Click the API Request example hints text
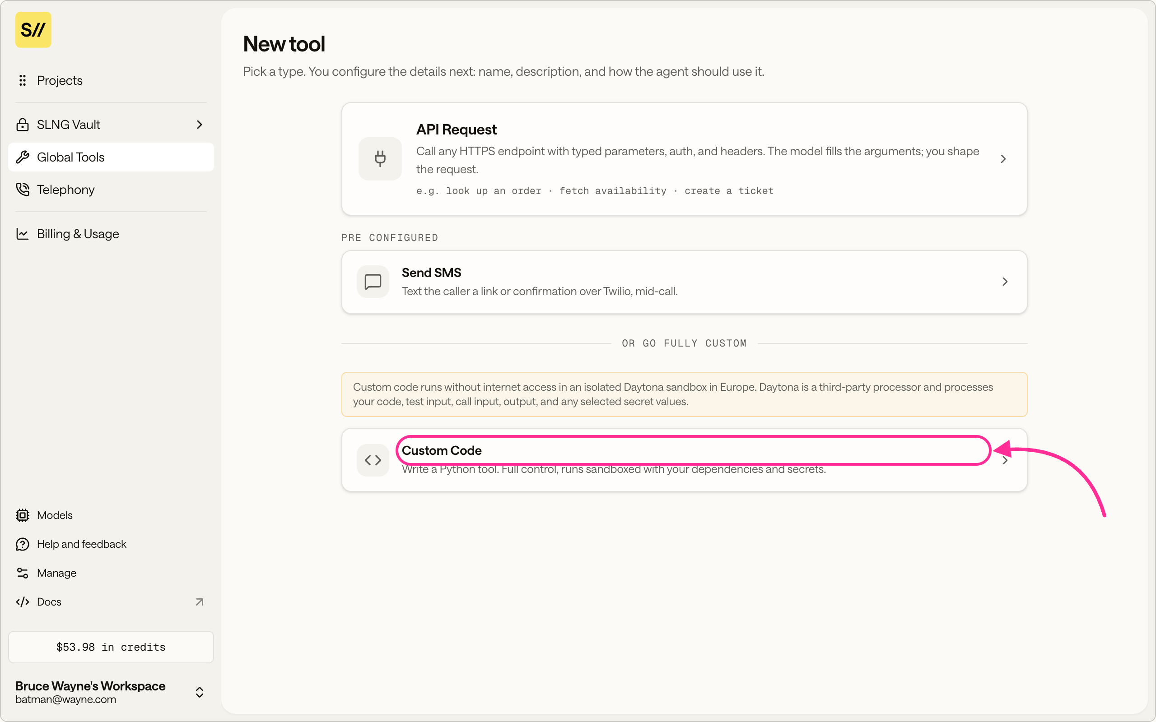Viewport: 1156px width, 722px height. [x=595, y=191]
